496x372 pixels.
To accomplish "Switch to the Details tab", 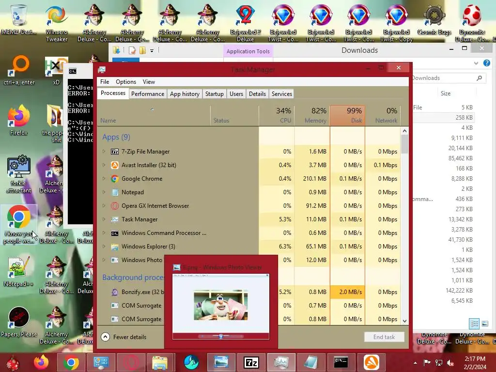I will point(258,94).
